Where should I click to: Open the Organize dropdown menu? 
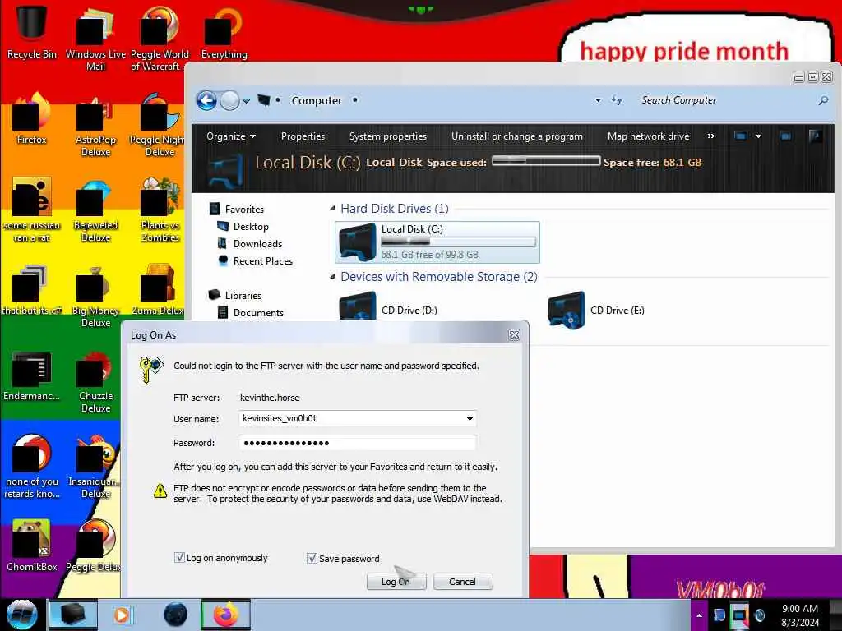coord(231,136)
